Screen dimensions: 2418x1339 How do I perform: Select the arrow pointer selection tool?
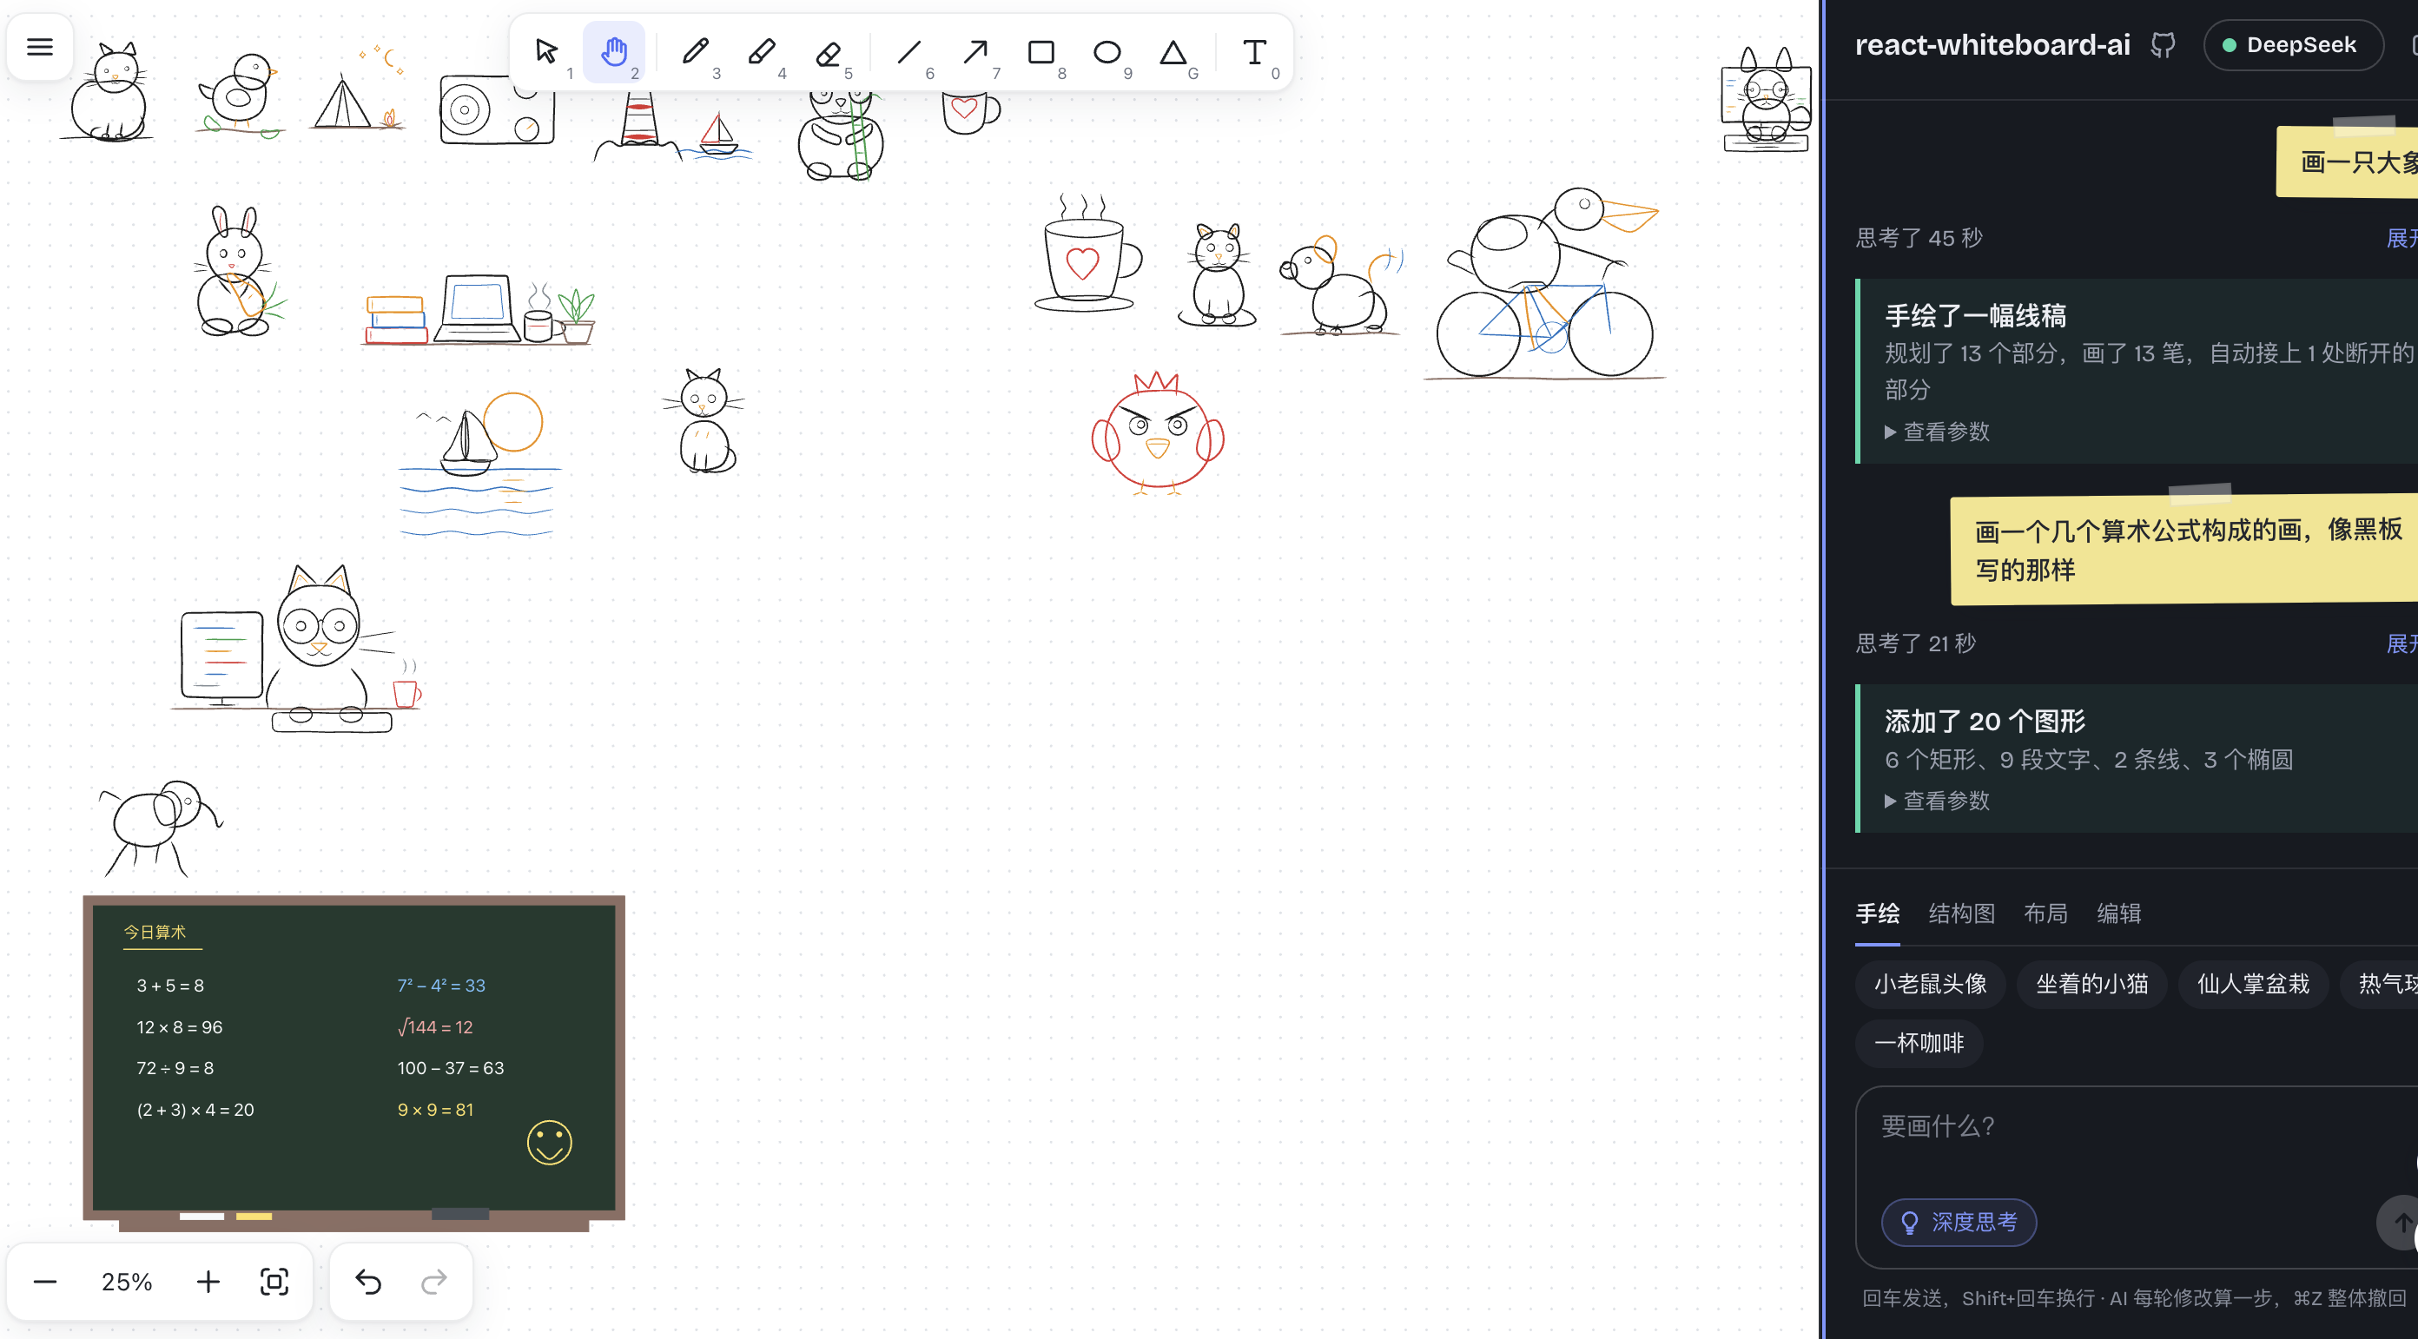548,51
